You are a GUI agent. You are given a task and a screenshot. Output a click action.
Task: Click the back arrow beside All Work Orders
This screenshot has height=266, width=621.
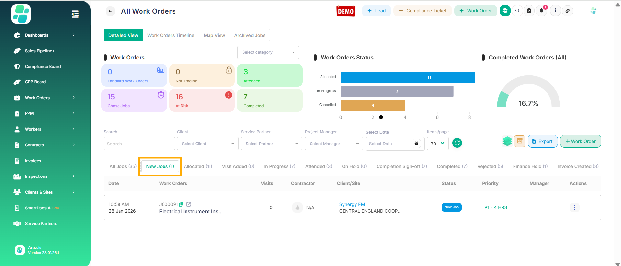tap(110, 11)
